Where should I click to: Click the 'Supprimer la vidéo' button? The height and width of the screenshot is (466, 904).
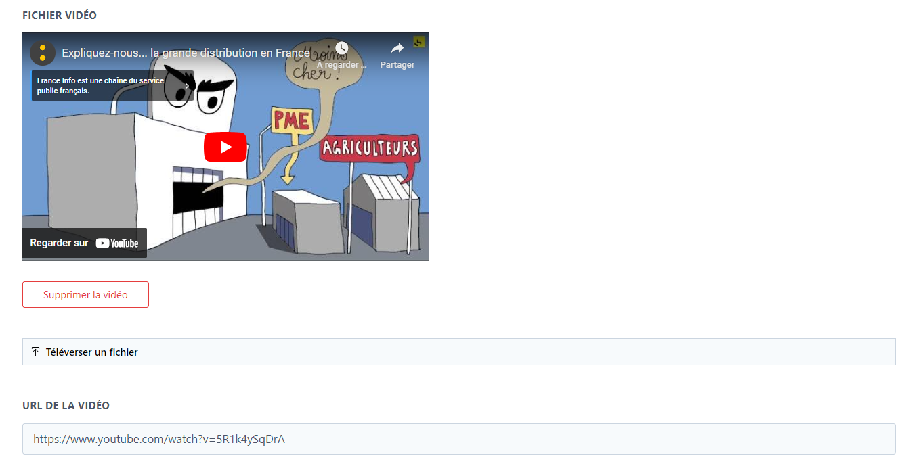[x=85, y=295]
